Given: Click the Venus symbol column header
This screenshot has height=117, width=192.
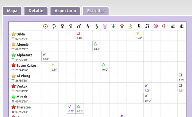Looking at the screenshot, I should (x=71, y=26).
